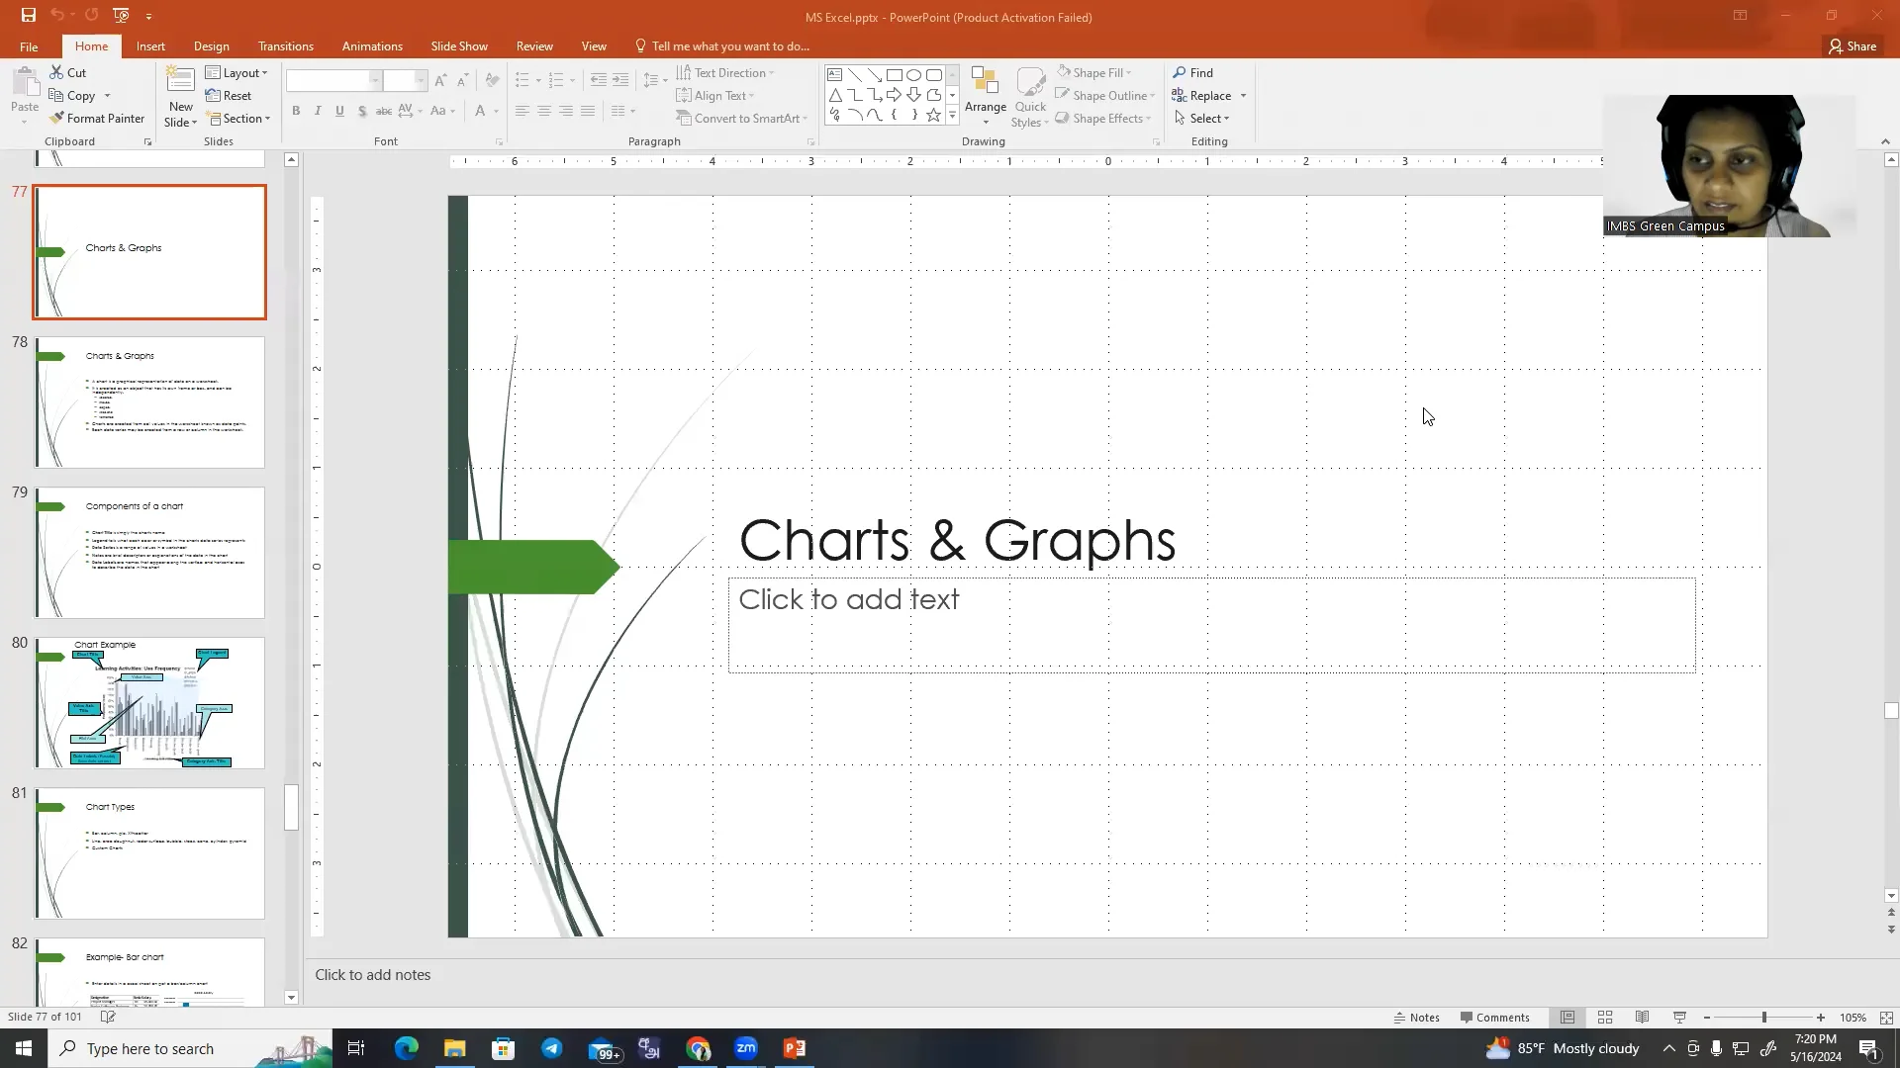Viewport: 1900px width, 1068px height.
Task: Expand the Select dropdown in Editing
Action: tap(1204, 119)
